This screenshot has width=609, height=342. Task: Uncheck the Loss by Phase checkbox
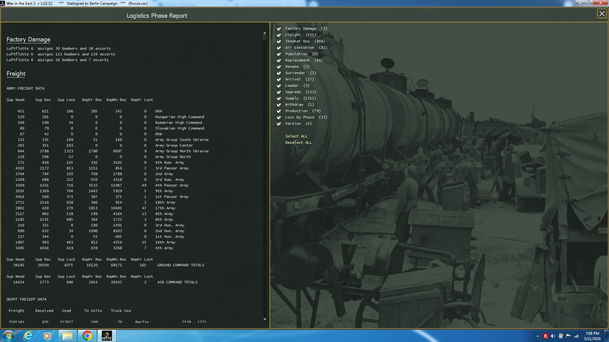[279, 117]
